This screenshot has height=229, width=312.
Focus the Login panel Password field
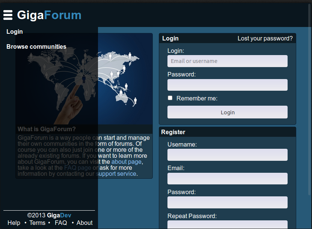pyautogui.click(x=228, y=85)
